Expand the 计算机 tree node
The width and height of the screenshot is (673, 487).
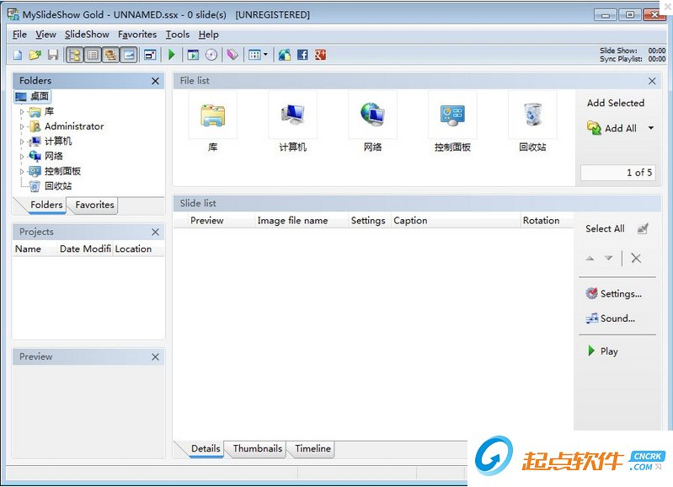click(22, 142)
